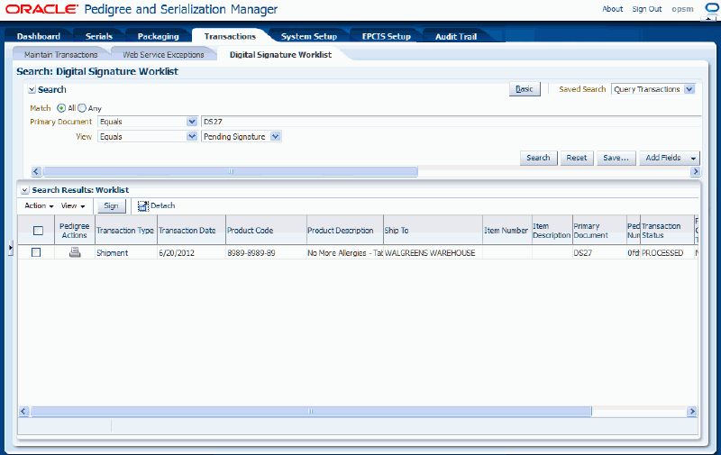Screen dimensions: 721x455
Task: Sort by the Transaction Type column header
Action: (x=125, y=231)
